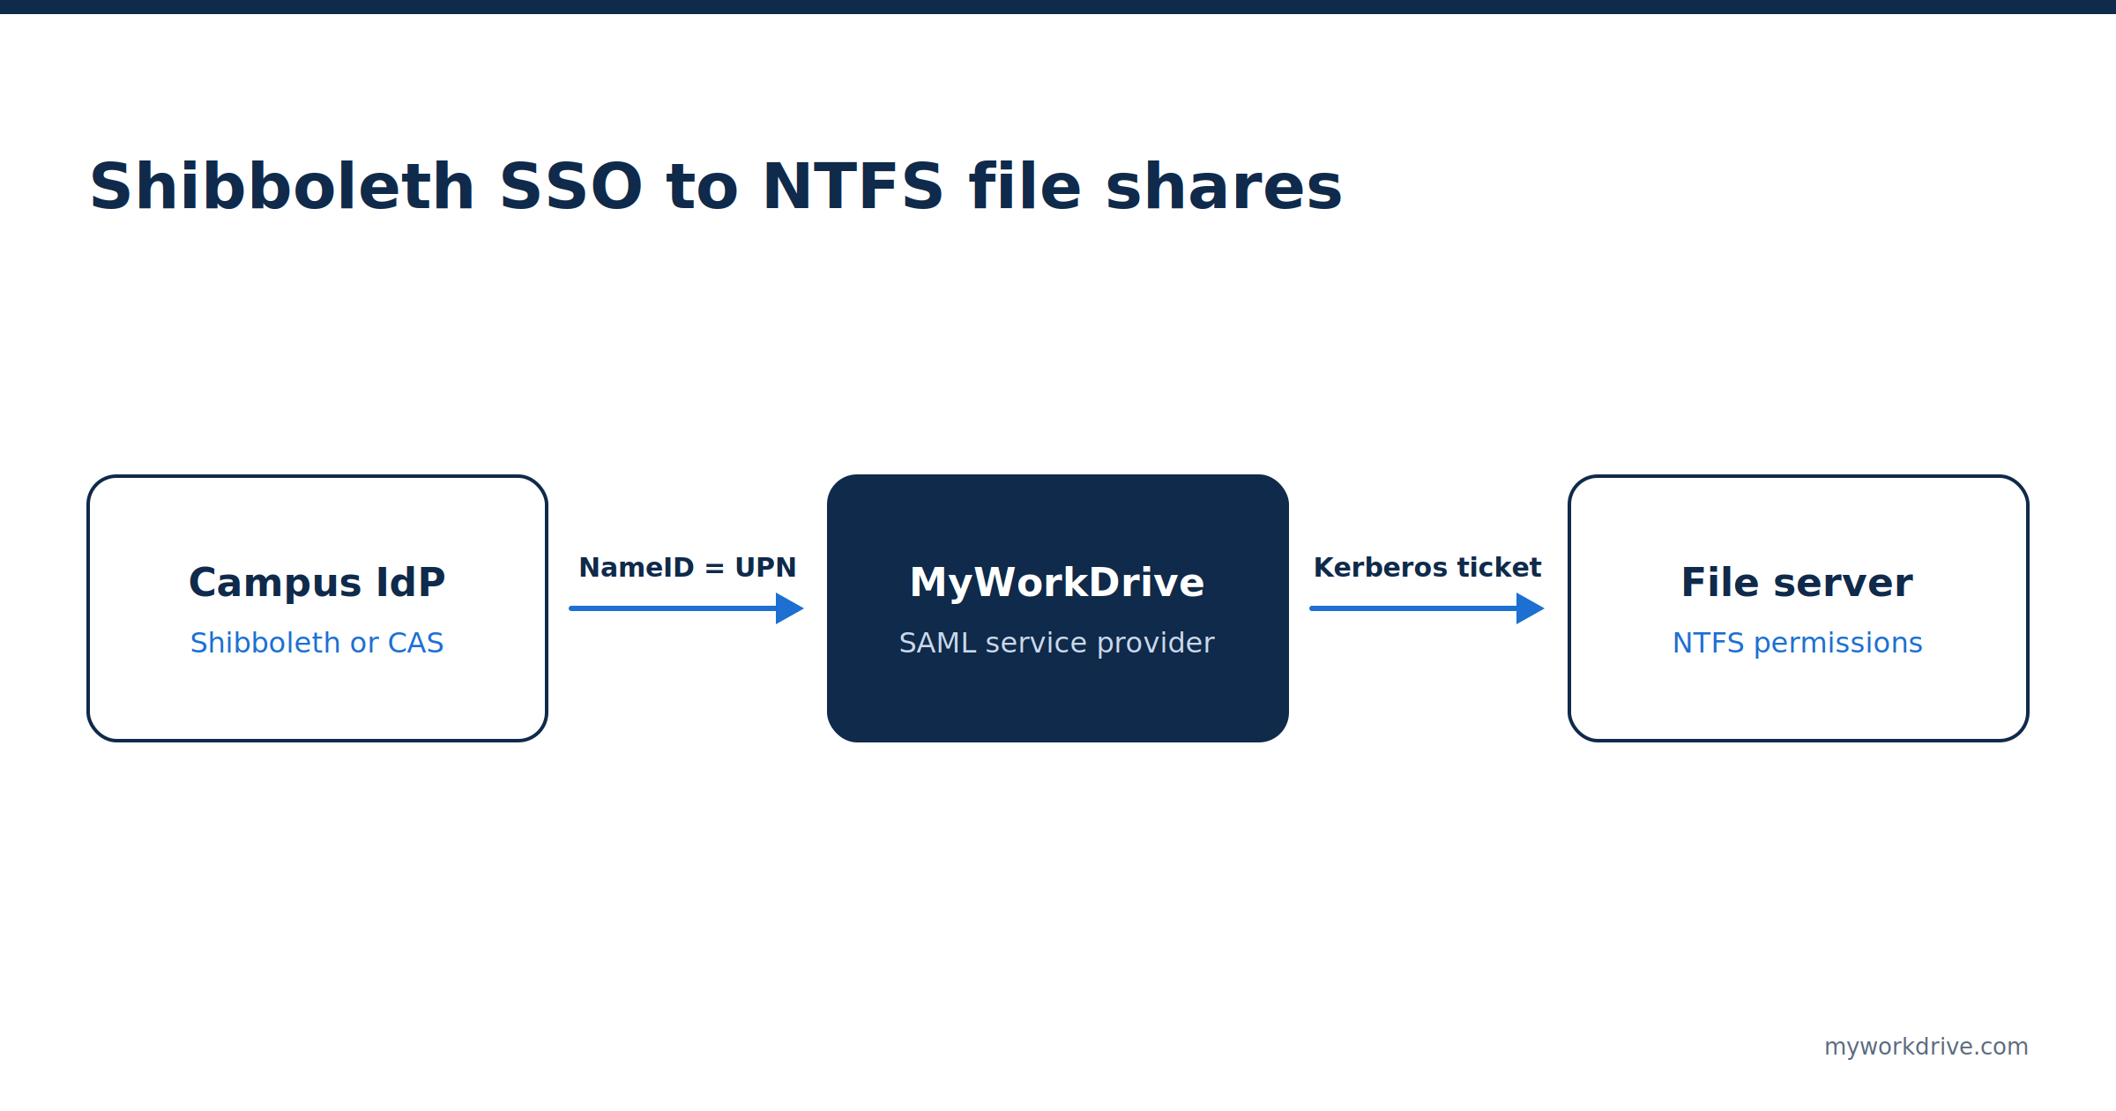Click arrowhead pointing into File server box
Image resolution: width=2116 pixels, height=1111 pixels.
[1530, 608]
